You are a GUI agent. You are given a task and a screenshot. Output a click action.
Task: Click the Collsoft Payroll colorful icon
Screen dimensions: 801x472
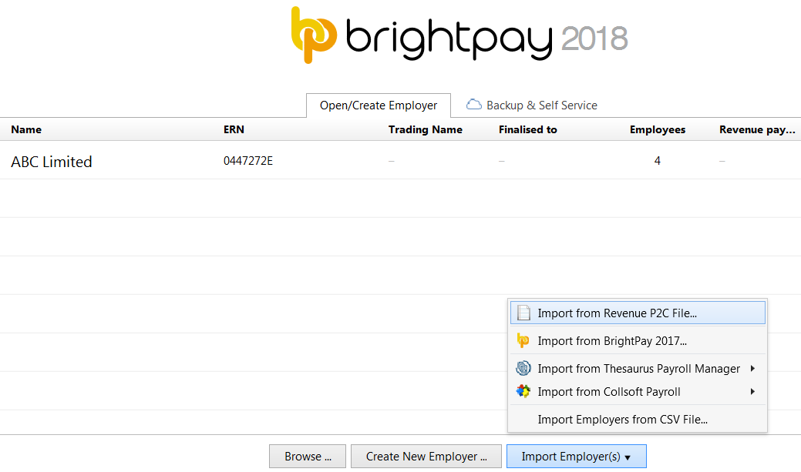pyautogui.click(x=523, y=391)
